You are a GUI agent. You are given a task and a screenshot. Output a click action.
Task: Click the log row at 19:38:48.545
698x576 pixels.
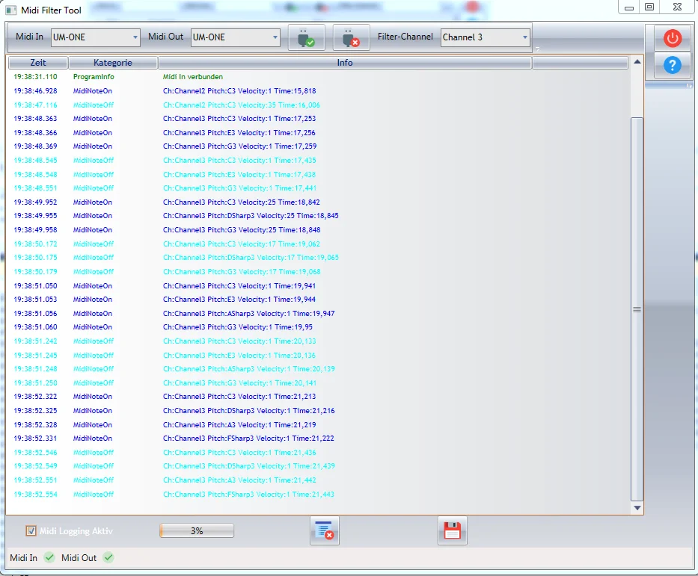pyautogui.click(x=318, y=161)
